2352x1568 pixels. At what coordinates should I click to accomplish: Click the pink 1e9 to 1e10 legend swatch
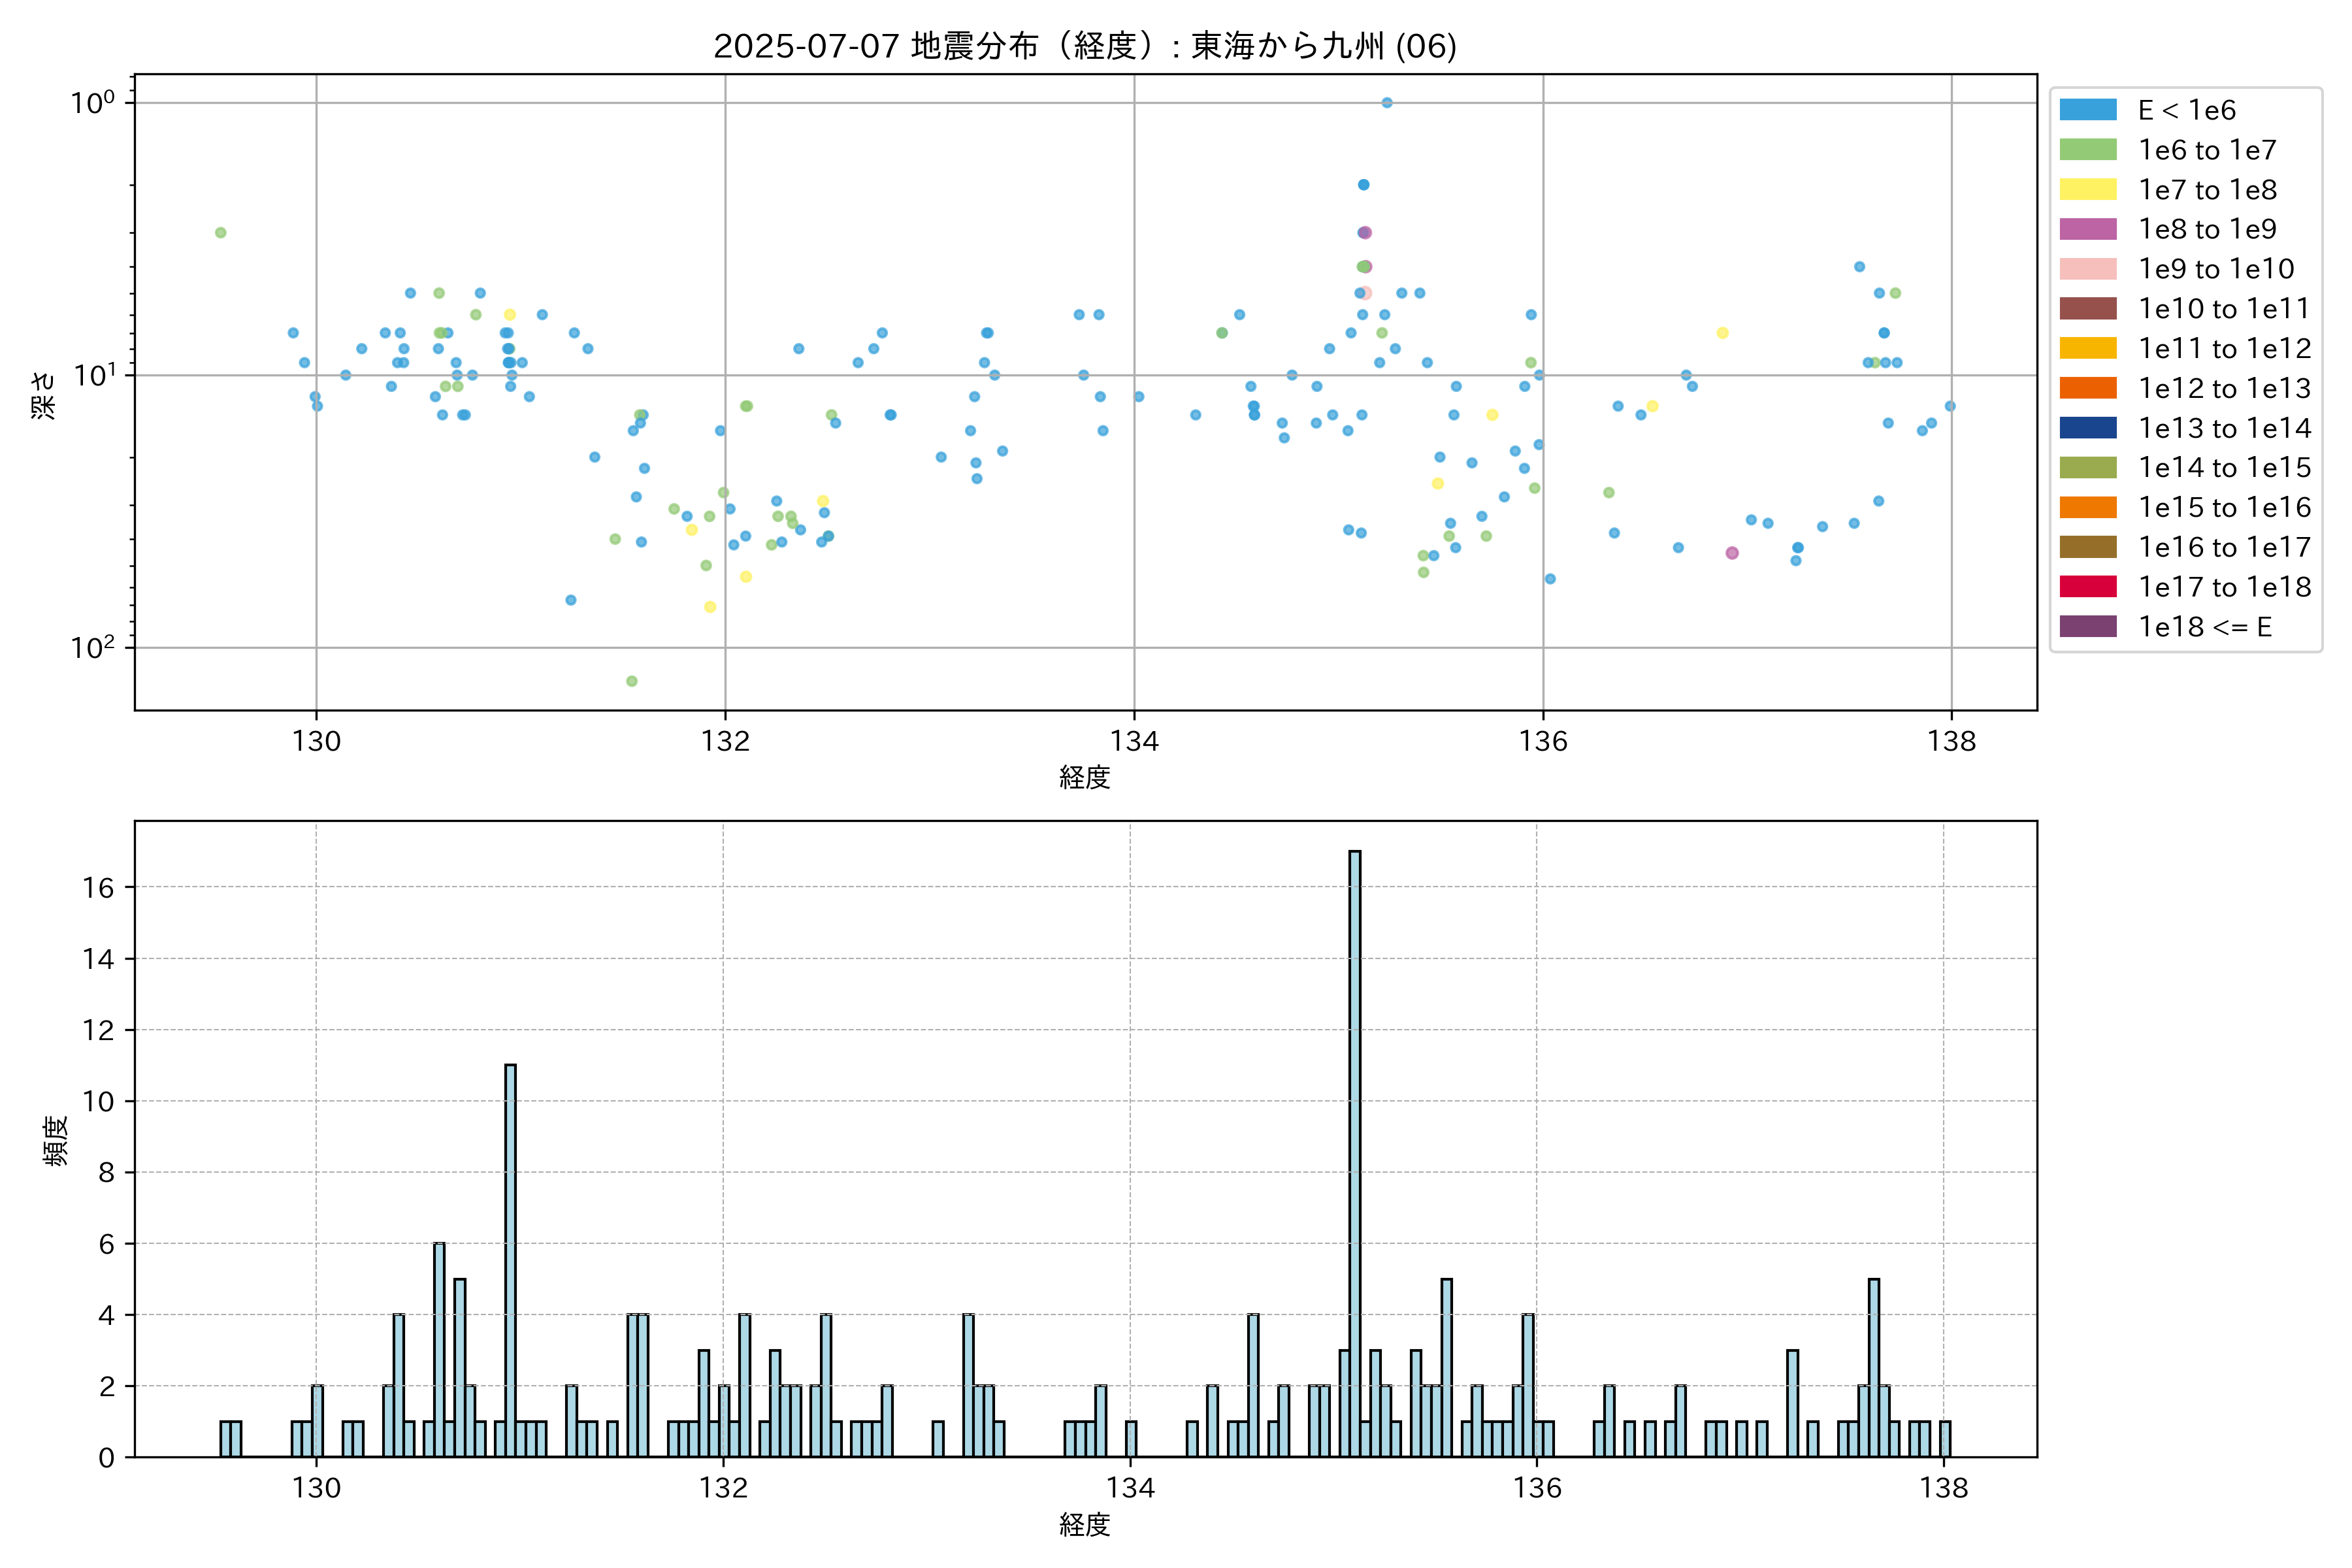2087,269
